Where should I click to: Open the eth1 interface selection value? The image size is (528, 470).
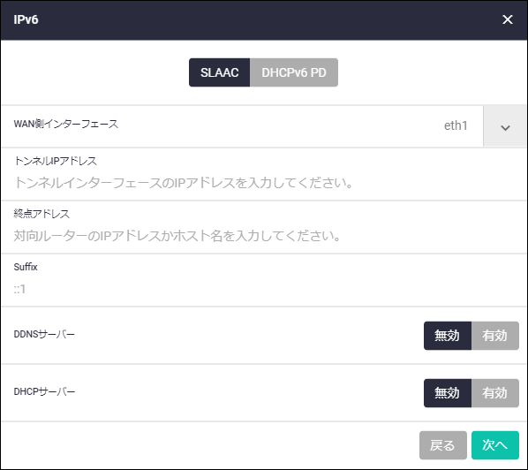(x=456, y=125)
